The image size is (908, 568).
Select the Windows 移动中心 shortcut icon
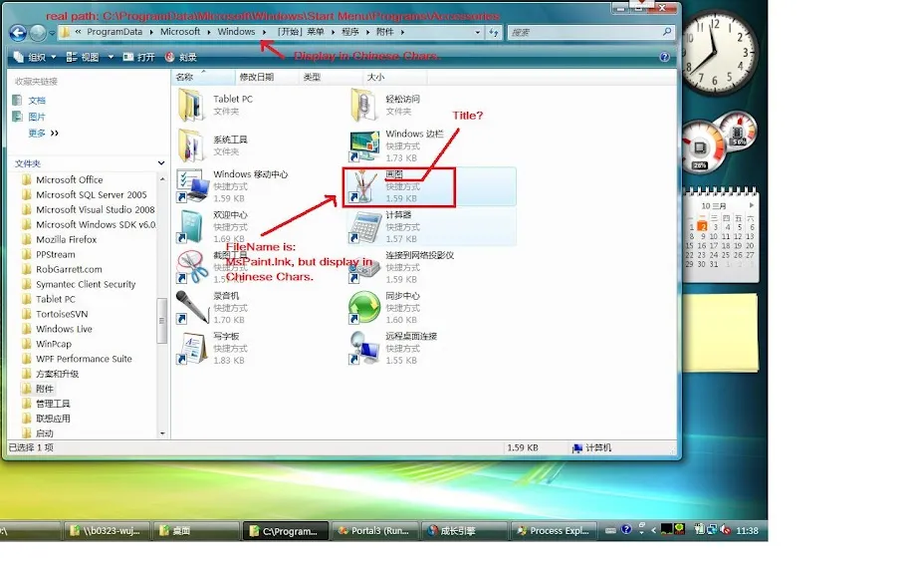coord(192,185)
